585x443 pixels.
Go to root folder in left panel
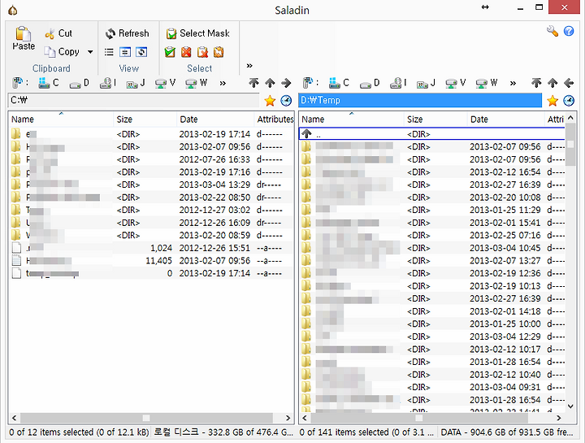(x=253, y=83)
